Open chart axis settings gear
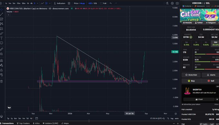Viewport: 219px width, 125px height. pos(176,114)
